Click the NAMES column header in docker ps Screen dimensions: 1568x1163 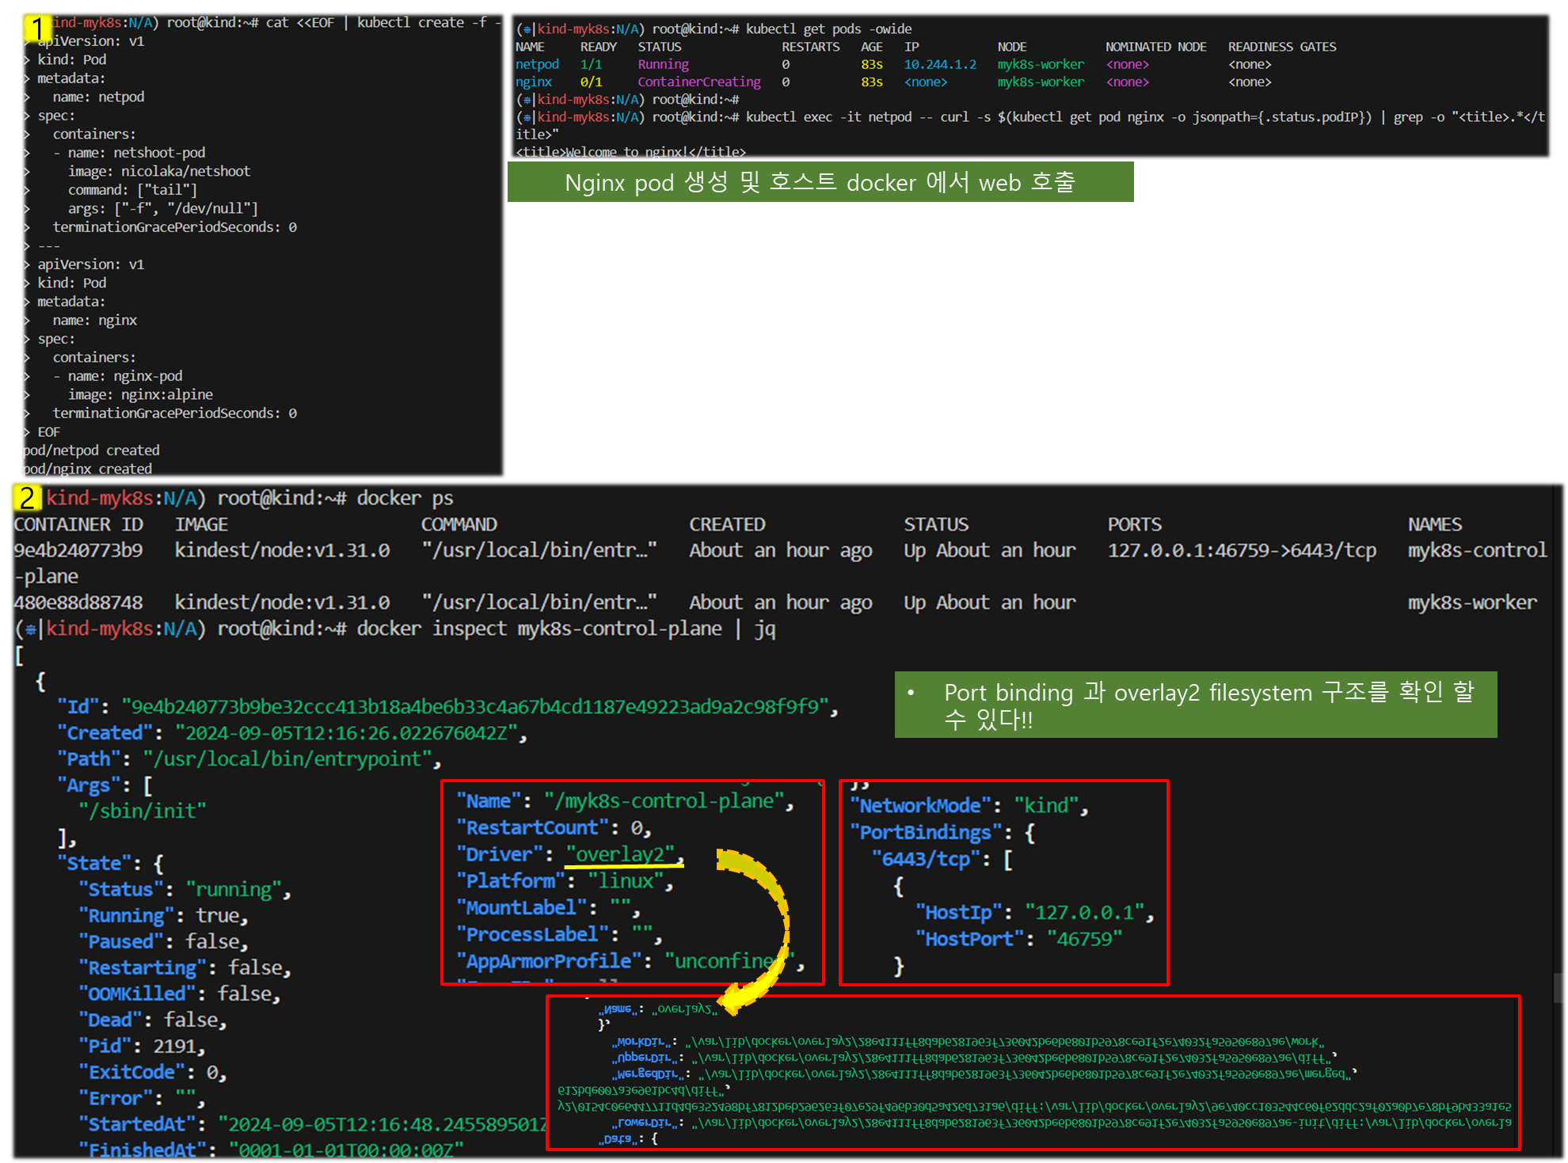pos(1434,524)
